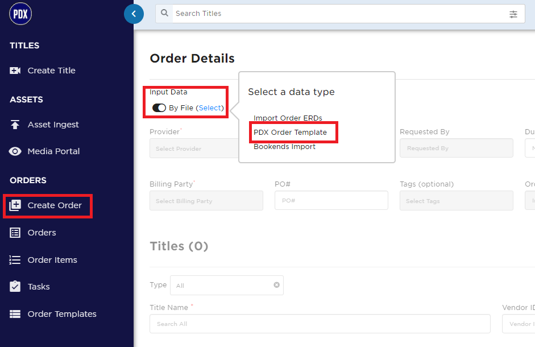Image resolution: width=535 pixels, height=347 pixels.
Task: Choose Import Order ERDs data type
Action: [288, 118]
